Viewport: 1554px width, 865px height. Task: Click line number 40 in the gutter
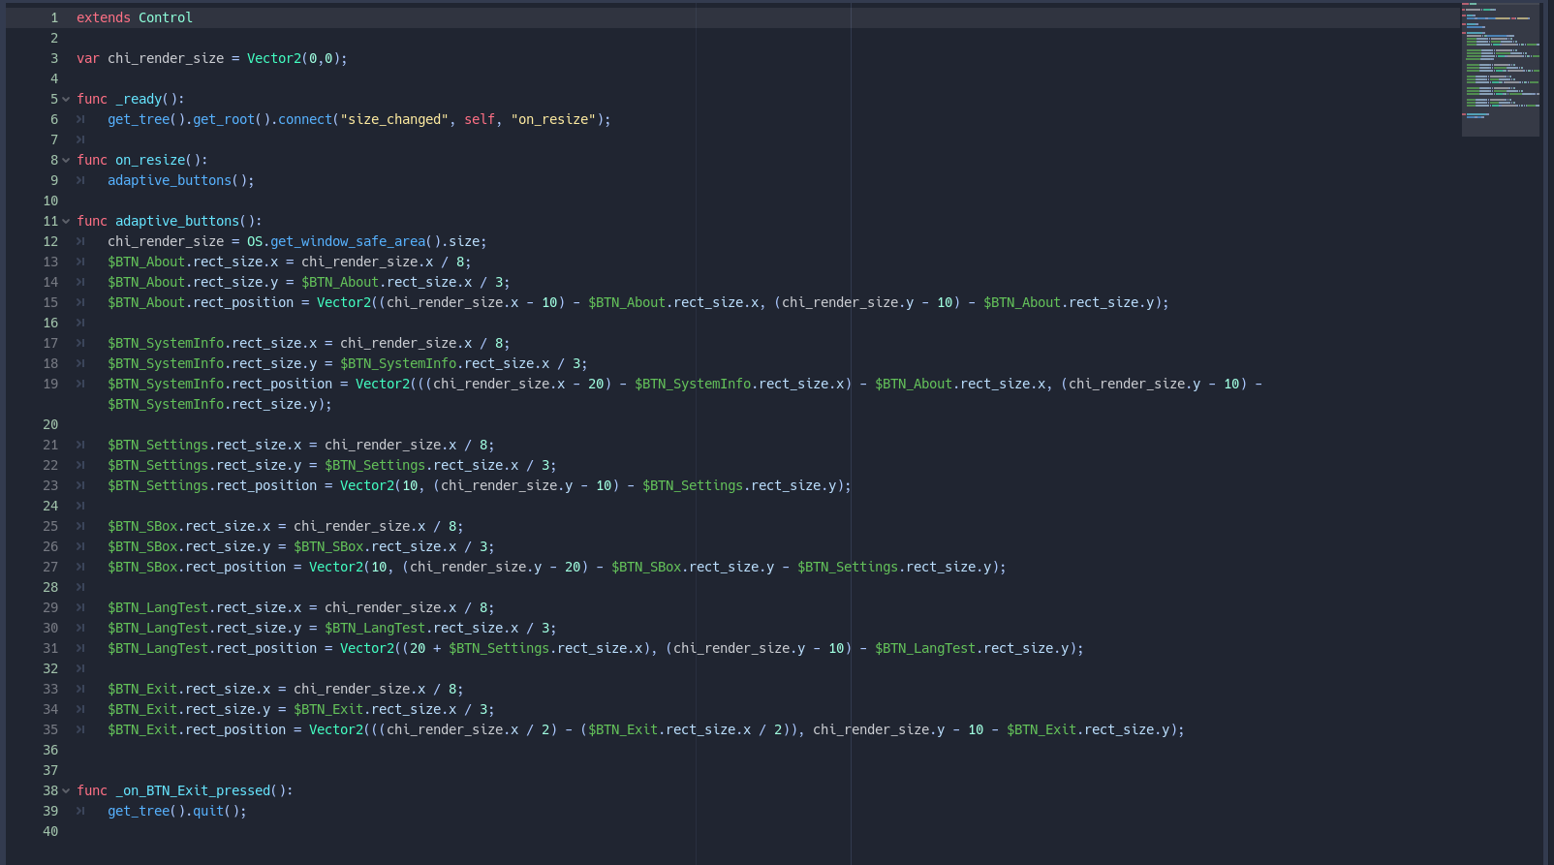50,831
